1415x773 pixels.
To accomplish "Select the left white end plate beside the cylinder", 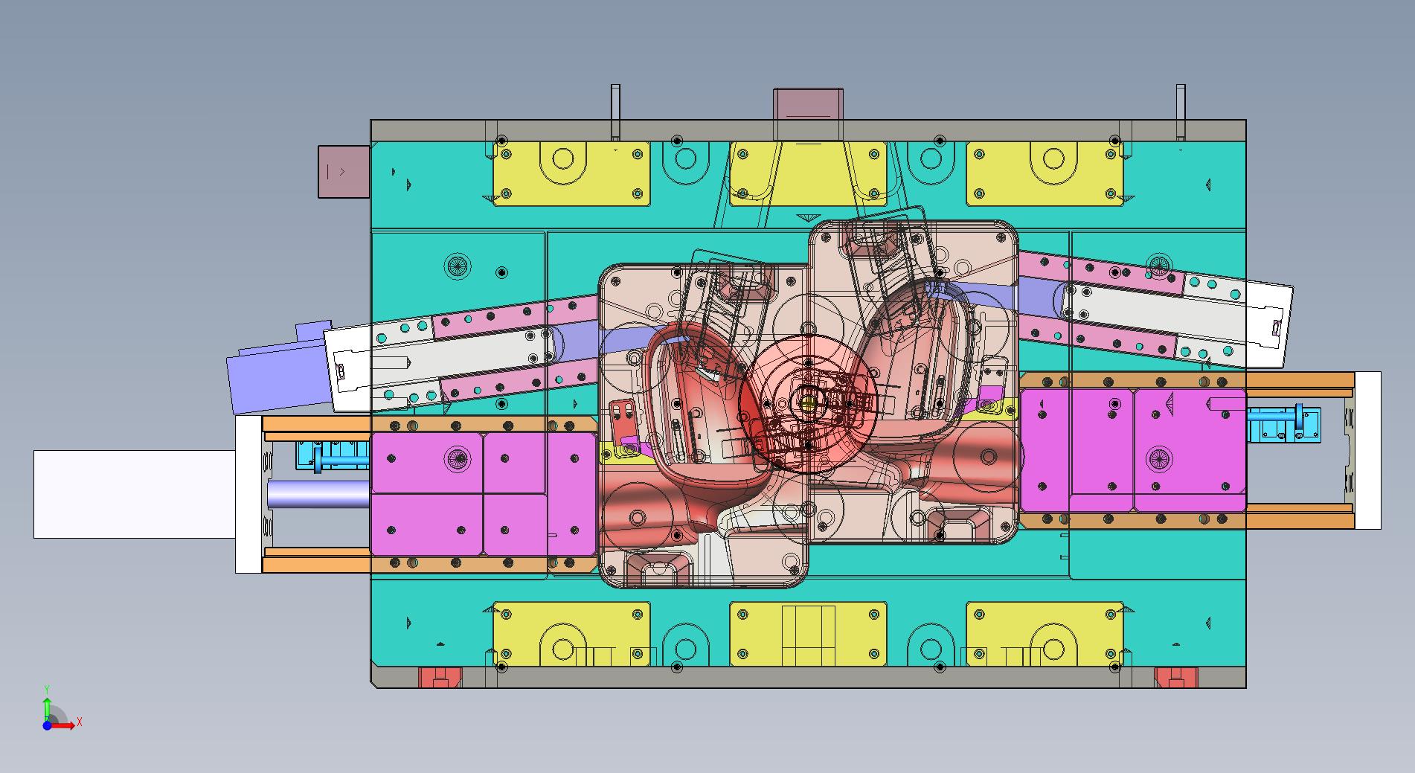I will 248,494.
